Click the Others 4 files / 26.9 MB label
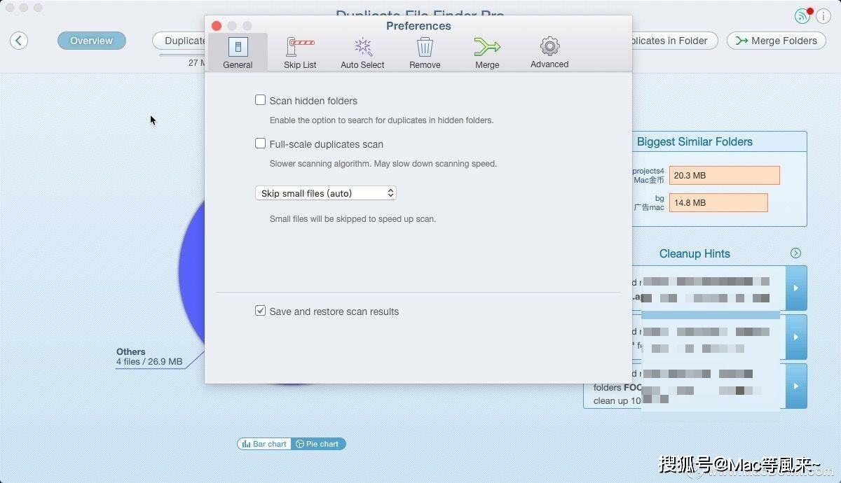Viewport: 841px width, 483px height. point(149,357)
